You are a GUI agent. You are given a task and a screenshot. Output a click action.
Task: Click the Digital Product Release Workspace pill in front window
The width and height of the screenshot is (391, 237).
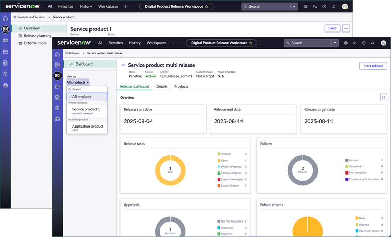(x=221, y=43)
